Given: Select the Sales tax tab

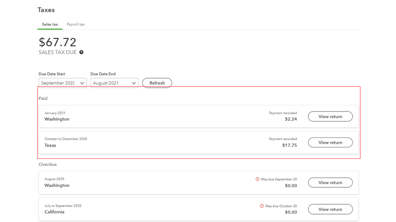Looking at the screenshot, I should [x=50, y=24].
